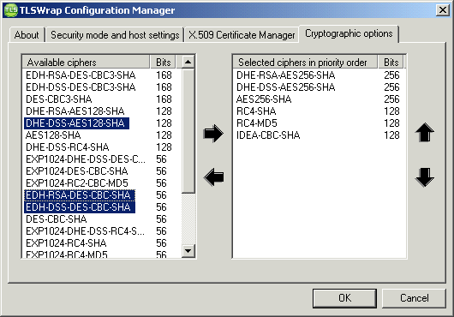Move selected cipher down in priority

(425, 177)
